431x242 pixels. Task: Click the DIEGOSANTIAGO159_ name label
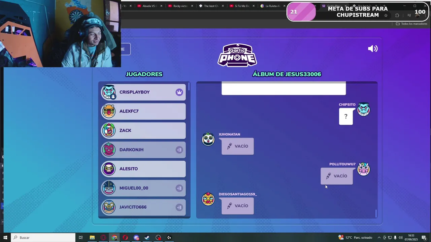click(x=238, y=194)
